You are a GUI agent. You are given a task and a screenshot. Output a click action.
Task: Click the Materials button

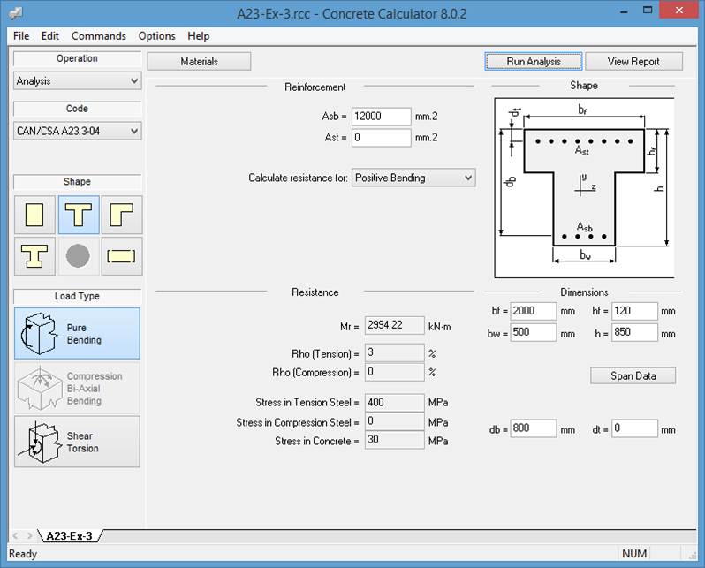pos(199,62)
